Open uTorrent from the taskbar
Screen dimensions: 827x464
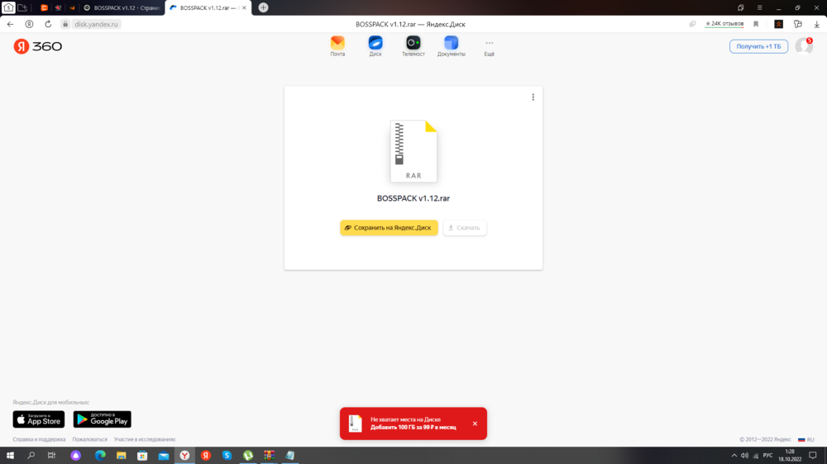coord(248,456)
